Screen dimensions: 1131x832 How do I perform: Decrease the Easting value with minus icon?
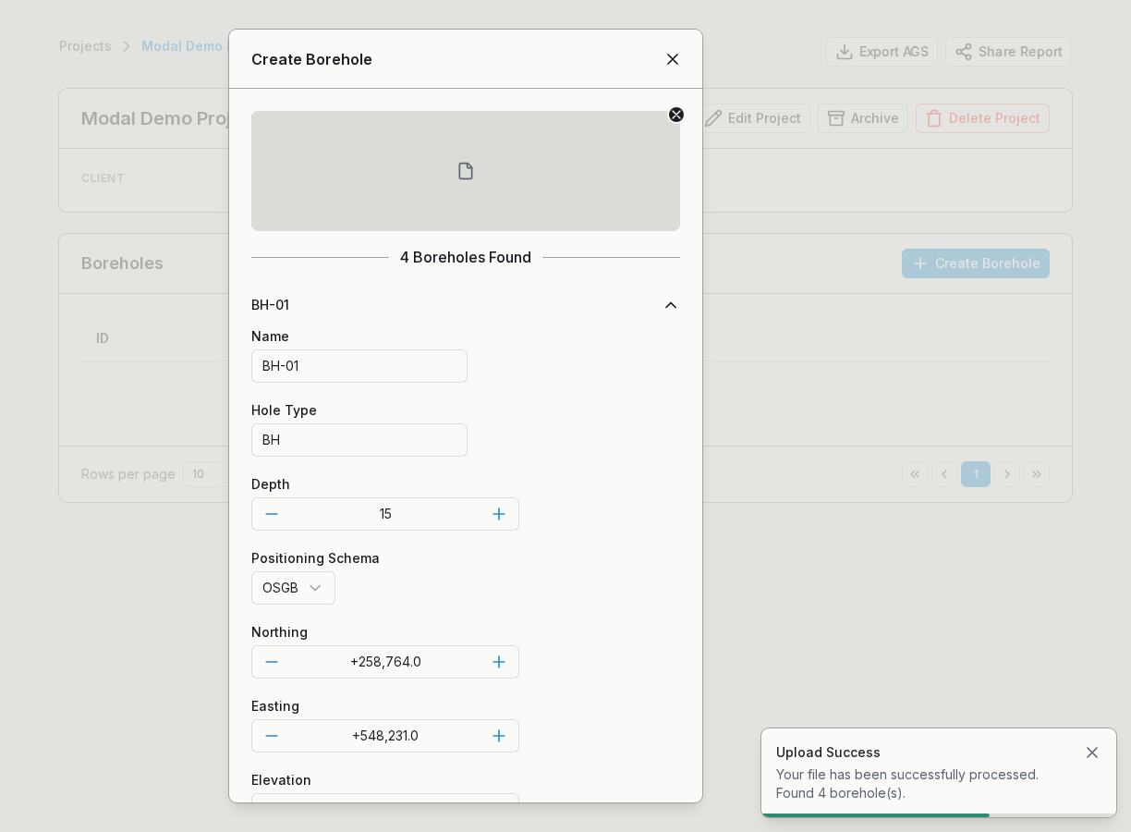[x=272, y=736]
